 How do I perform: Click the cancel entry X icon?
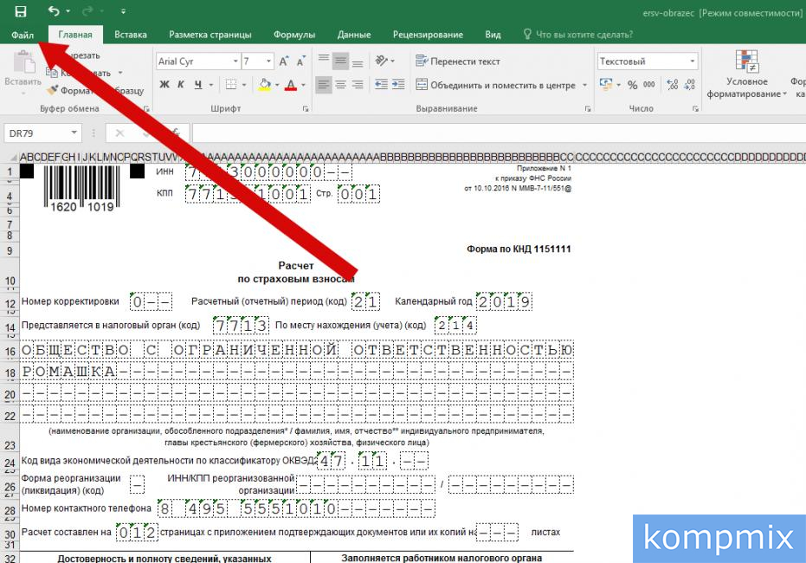click(119, 133)
